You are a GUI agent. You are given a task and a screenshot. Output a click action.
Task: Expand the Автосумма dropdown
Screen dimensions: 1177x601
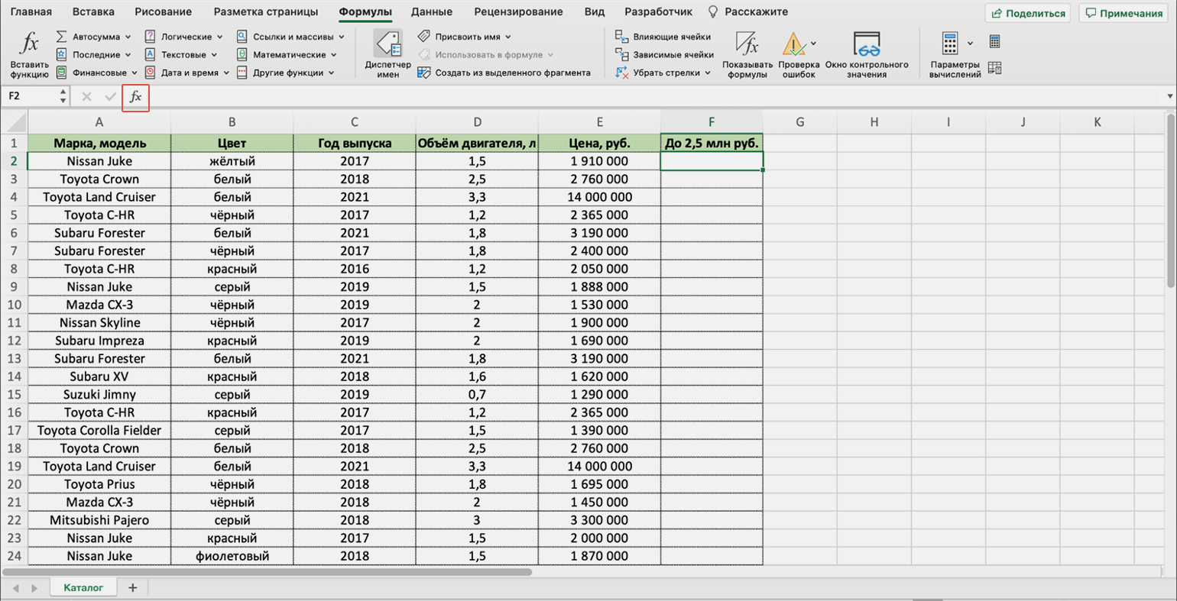coord(128,37)
